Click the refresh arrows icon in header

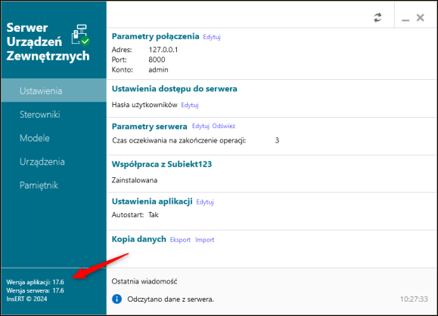377,18
